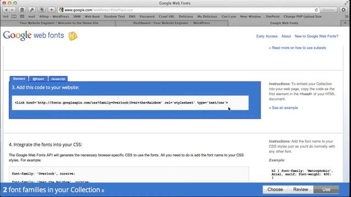The image size is (351, 197).
Task: Open the Early Access link
Action: (267, 36)
